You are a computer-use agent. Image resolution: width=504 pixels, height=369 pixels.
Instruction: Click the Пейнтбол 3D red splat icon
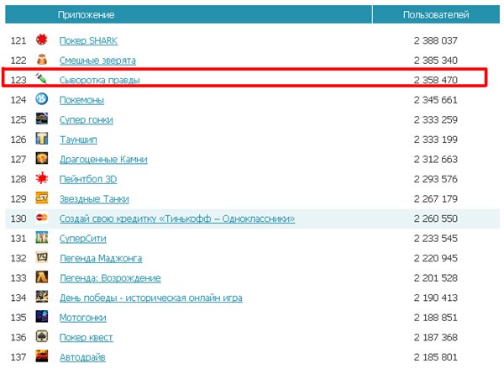click(x=42, y=178)
